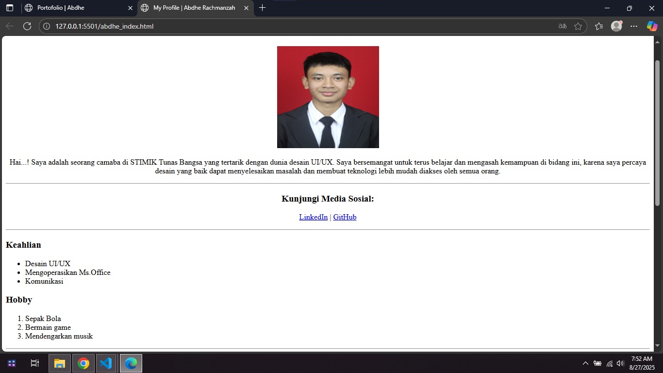Expand hidden icons in the system tray
663x373 pixels.
pos(585,363)
